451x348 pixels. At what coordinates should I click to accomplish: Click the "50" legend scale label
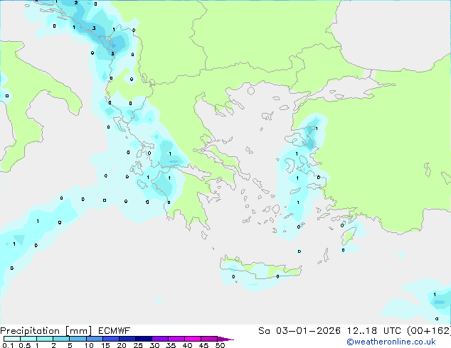[220, 345]
